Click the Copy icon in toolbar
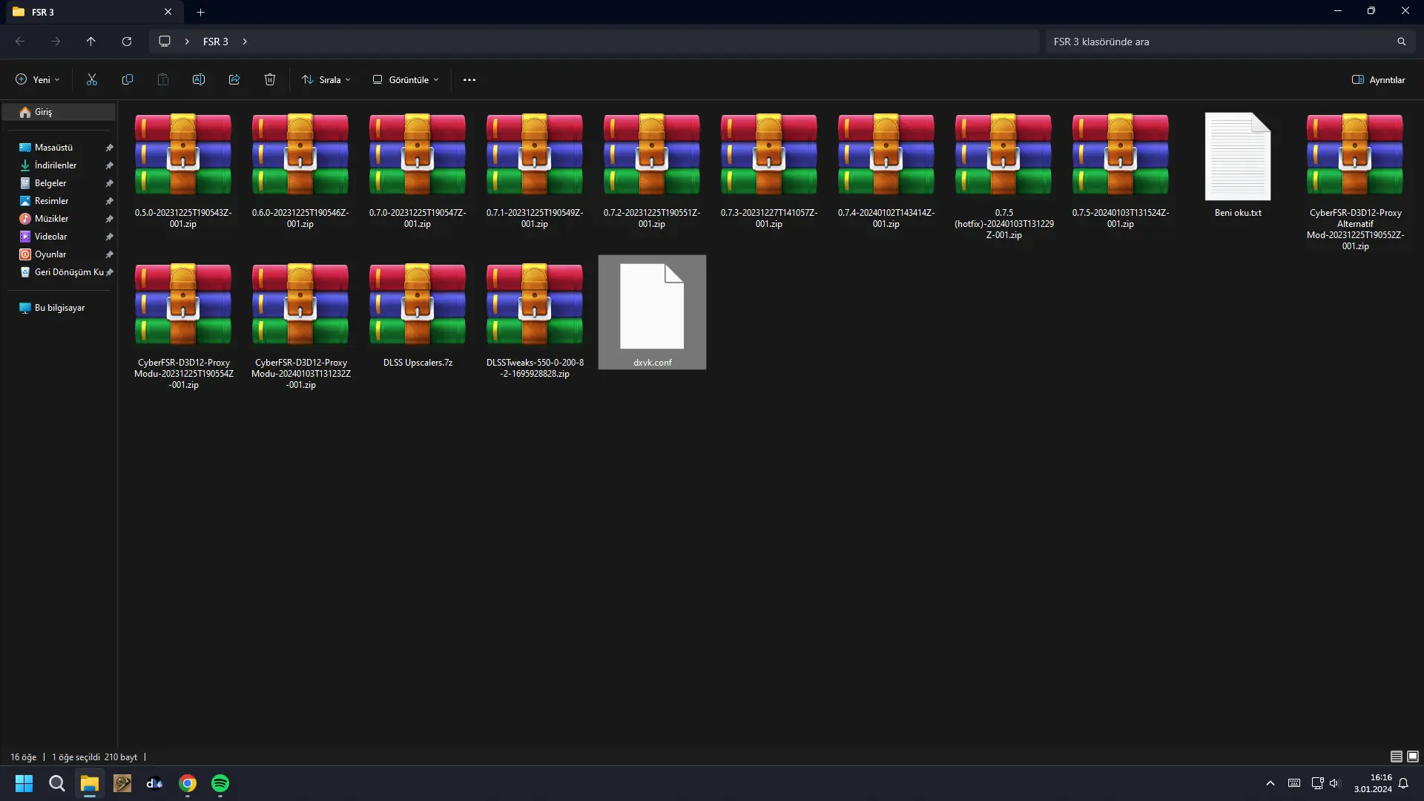Screen dimensions: 1424x801 pos(128,79)
